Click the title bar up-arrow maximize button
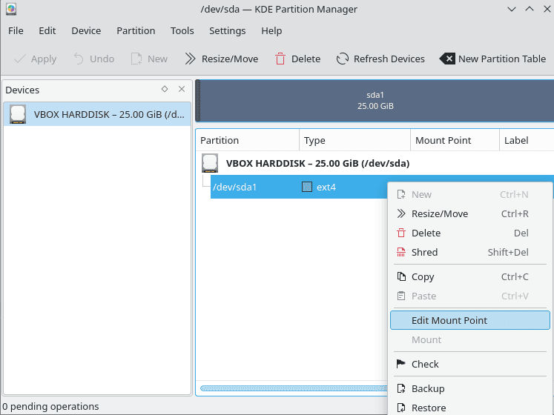 pos(530,9)
